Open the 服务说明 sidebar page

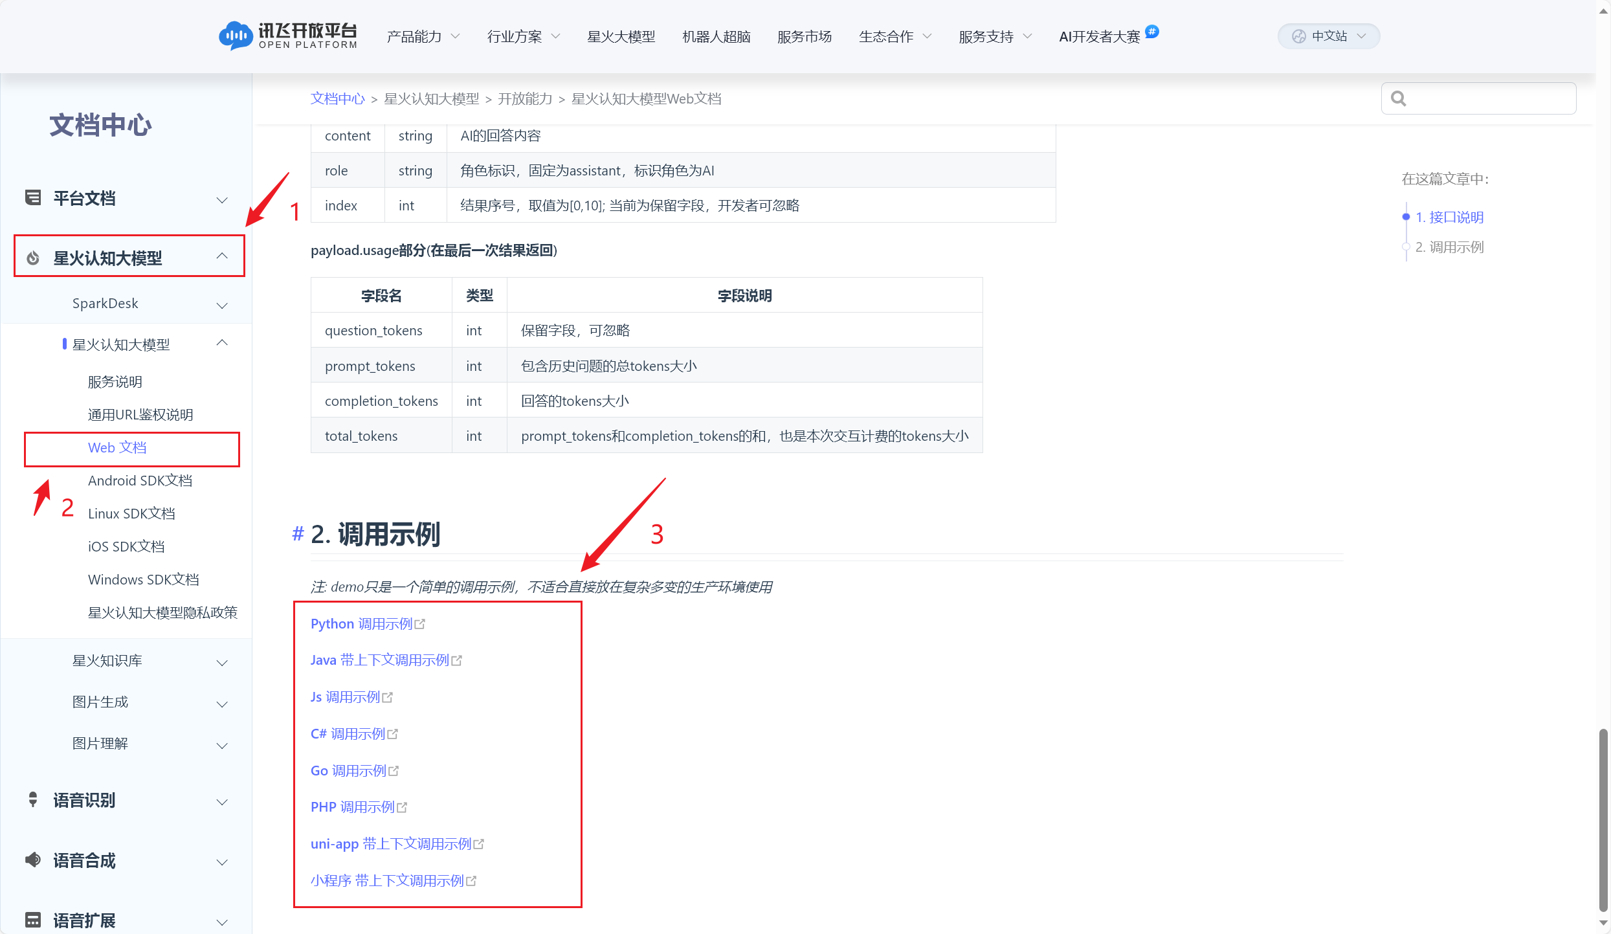115,382
